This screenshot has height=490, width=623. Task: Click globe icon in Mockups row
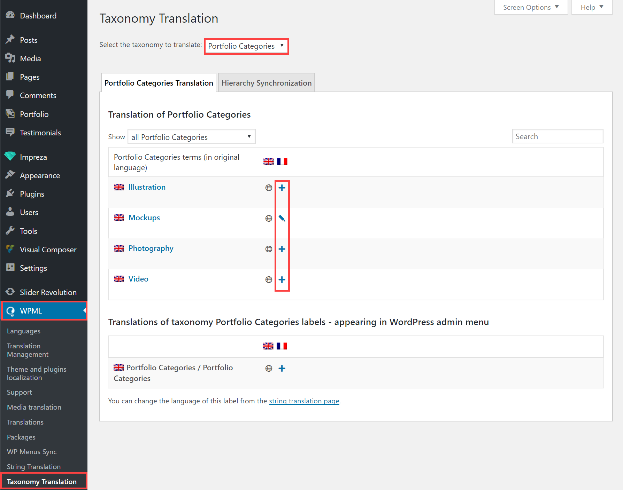(269, 219)
